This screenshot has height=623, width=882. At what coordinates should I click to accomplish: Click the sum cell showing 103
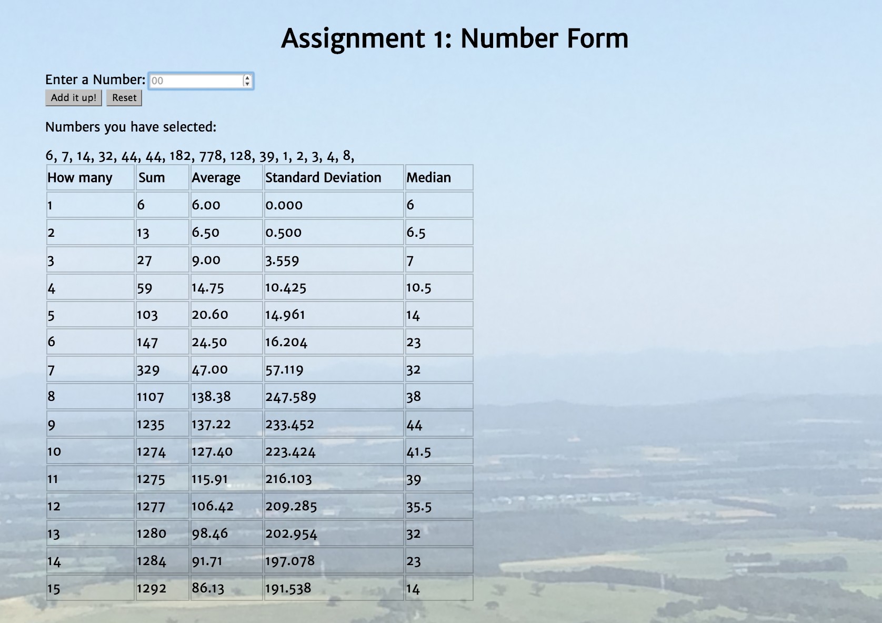coord(163,314)
